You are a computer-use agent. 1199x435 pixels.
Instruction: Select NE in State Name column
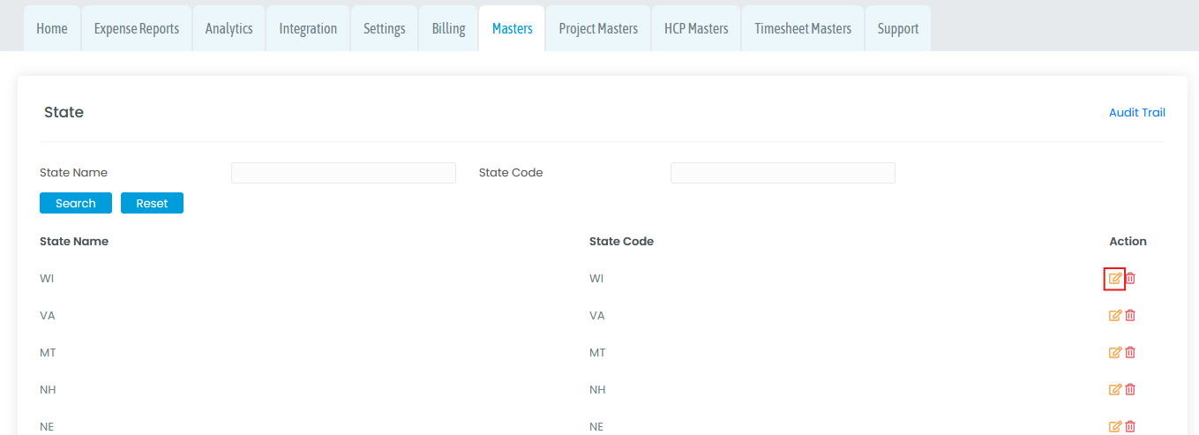[47, 427]
